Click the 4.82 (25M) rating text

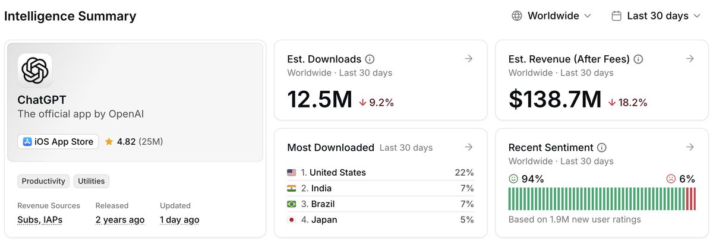140,141
